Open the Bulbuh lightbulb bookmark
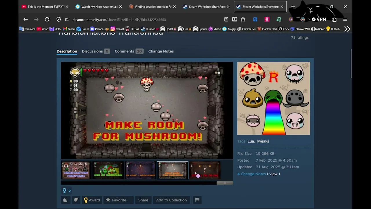Viewport: 371px width, 209px height. tap(333, 29)
